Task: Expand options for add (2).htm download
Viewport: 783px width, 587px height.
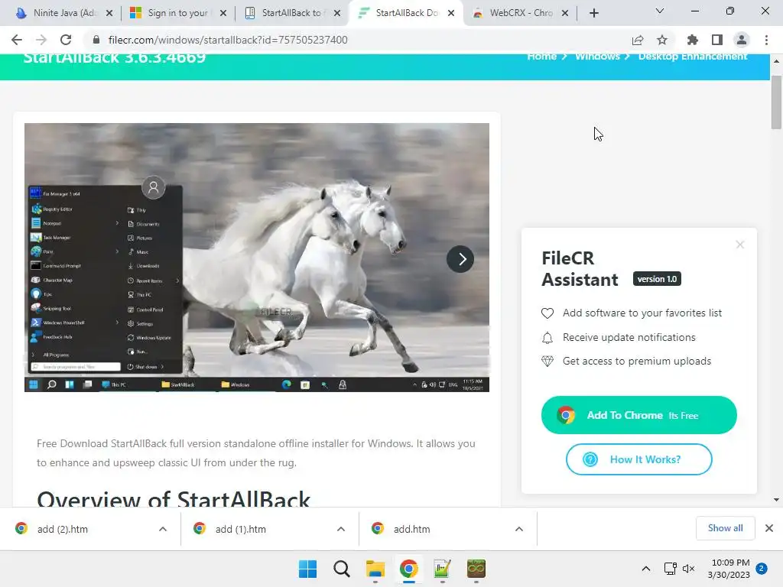Action: [x=163, y=529]
